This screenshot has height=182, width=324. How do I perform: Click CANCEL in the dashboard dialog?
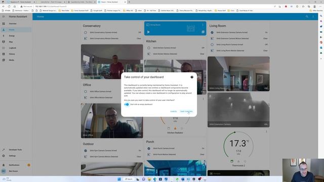(174, 111)
